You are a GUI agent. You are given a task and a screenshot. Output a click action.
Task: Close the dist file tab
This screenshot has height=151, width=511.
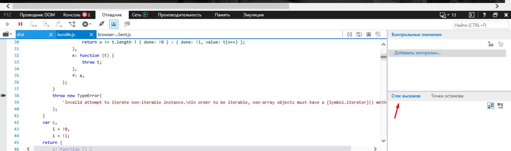51,35
